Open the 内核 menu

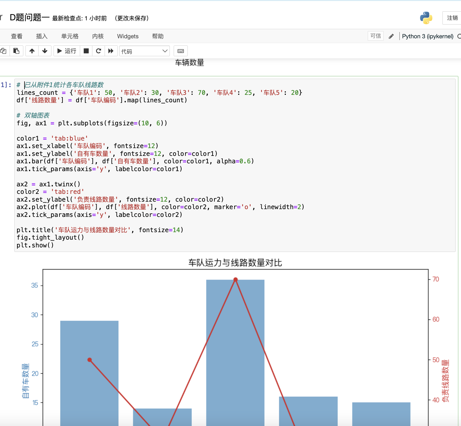pyautogui.click(x=98, y=36)
